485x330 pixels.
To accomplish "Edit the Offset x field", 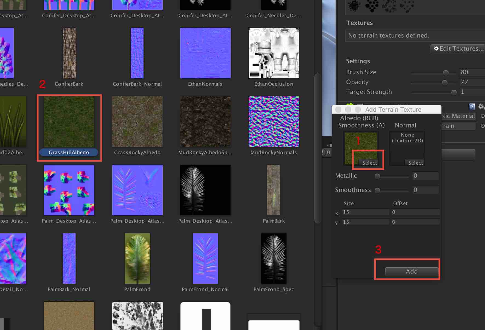I will coord(415,212).
